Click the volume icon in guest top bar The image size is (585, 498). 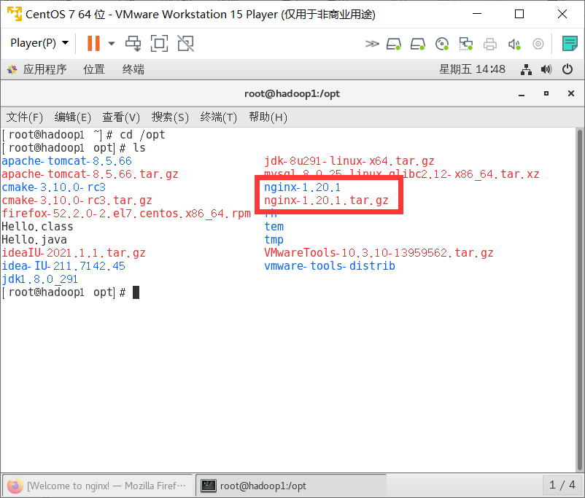pyautogui.click(x=546, y=69)
